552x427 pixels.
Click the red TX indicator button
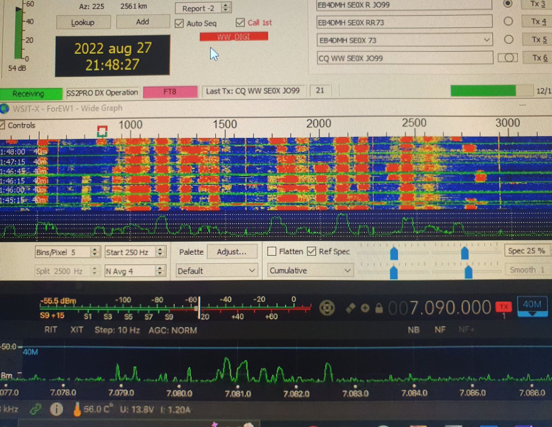pyautogui.click(x=504, y=307)
